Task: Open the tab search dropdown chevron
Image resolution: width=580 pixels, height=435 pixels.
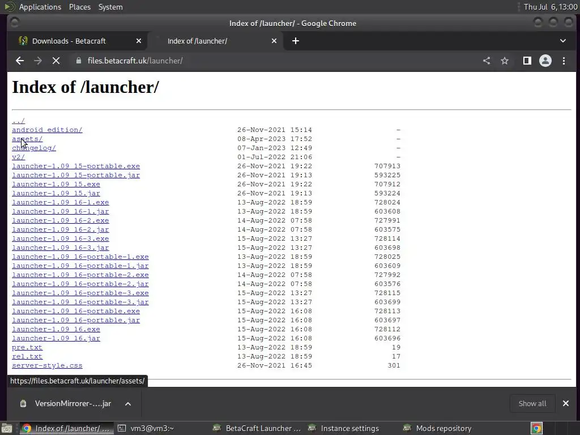Action: [x=563, y=41]
